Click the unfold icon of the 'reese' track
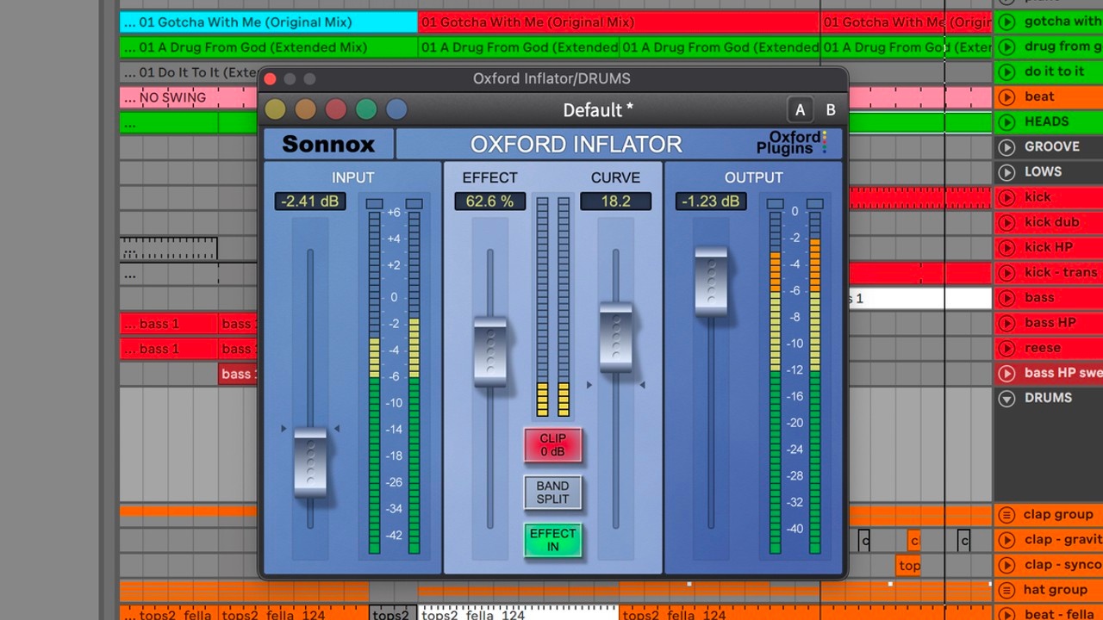The width and height of the screenshot is (1103, 620). coord(1006,348)
